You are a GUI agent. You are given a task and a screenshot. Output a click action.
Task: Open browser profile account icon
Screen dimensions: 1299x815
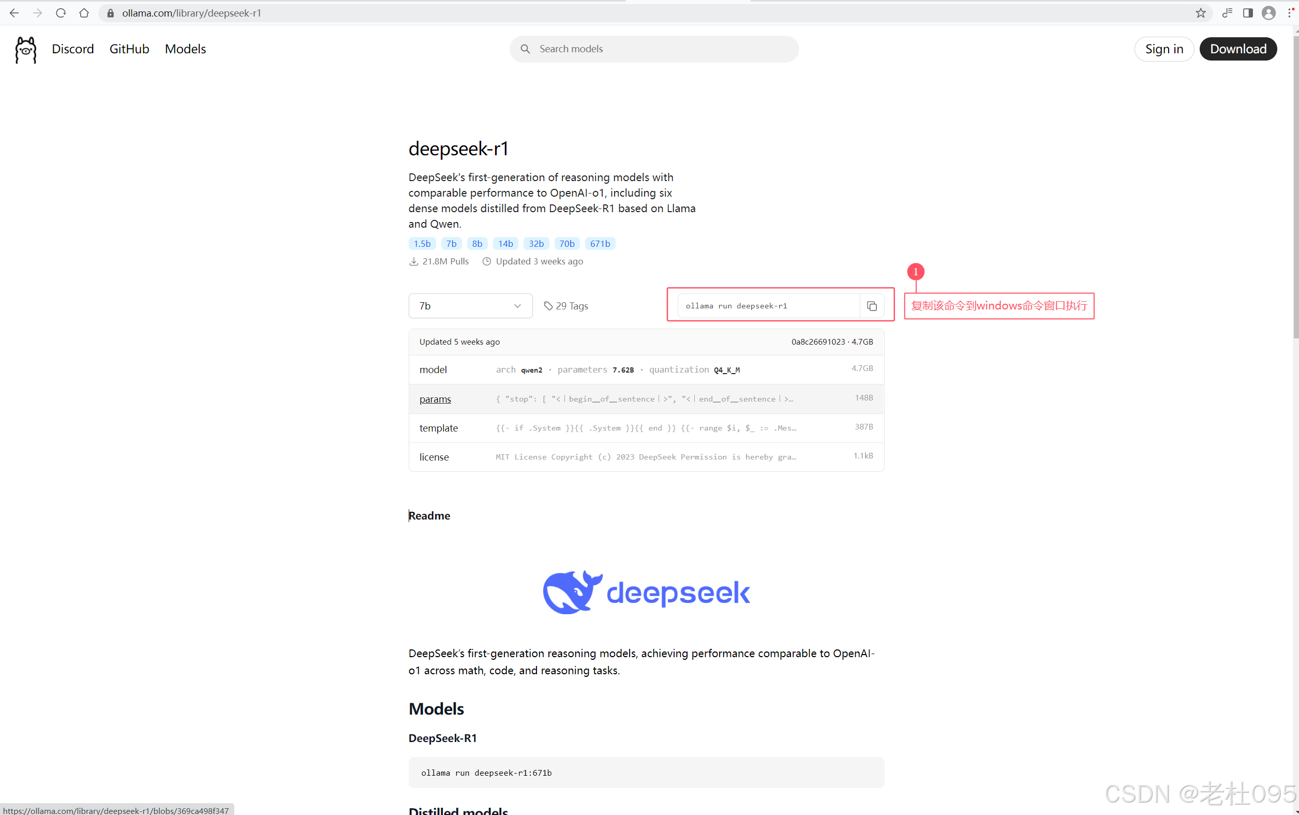click(1269, 13)
